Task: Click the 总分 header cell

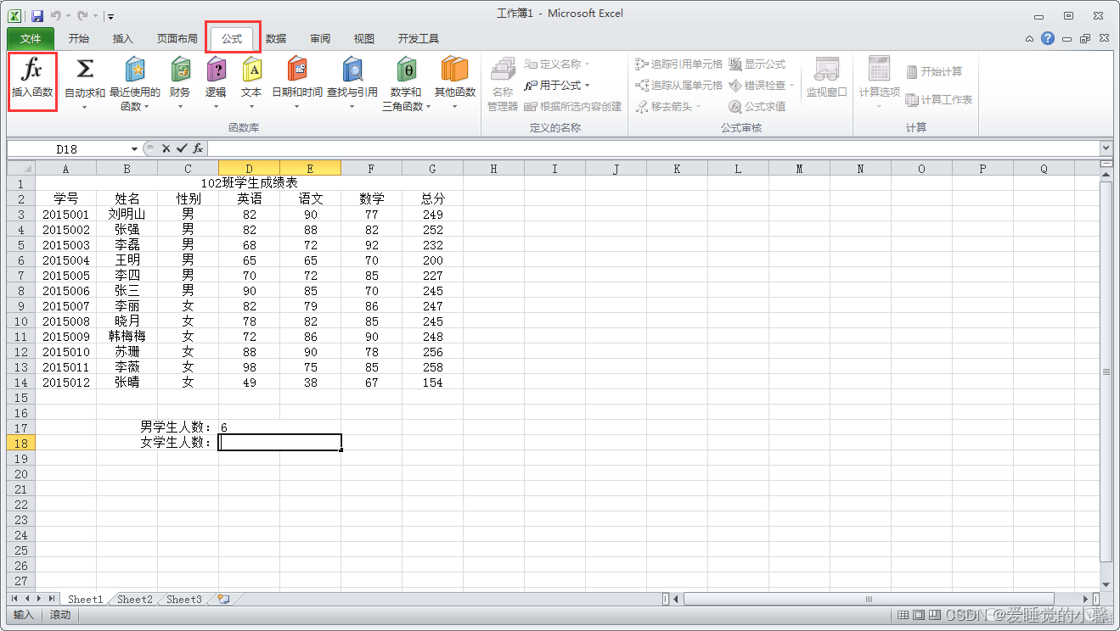Action: tap(433, 199)
